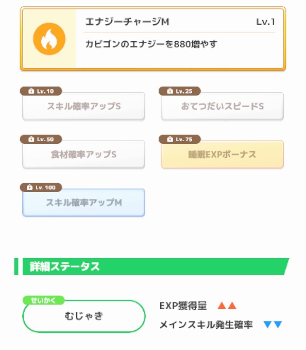Click the Lv.1 main skill level label
306x350 pixels.
[x=265, y=22]
